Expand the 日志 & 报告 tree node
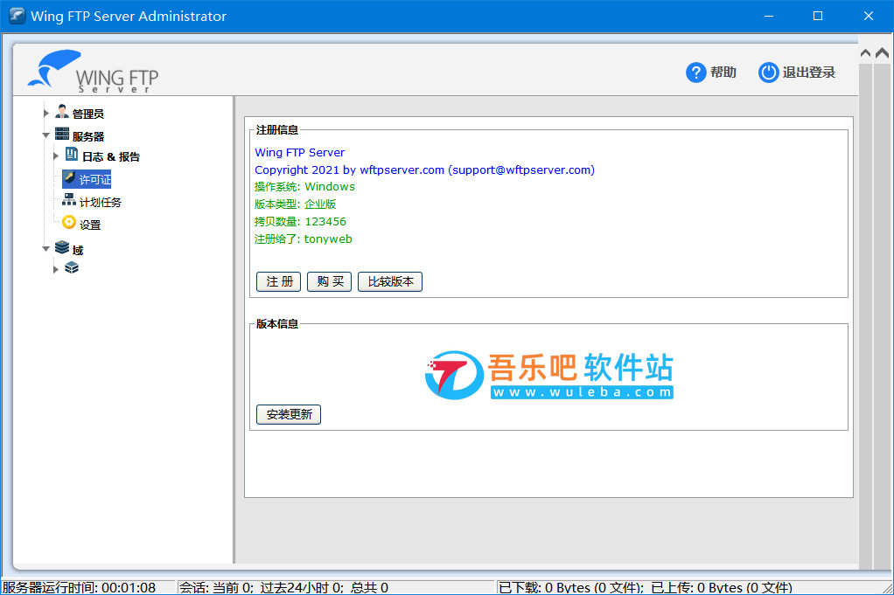894x595 pixels. click(x=56, y=156)
